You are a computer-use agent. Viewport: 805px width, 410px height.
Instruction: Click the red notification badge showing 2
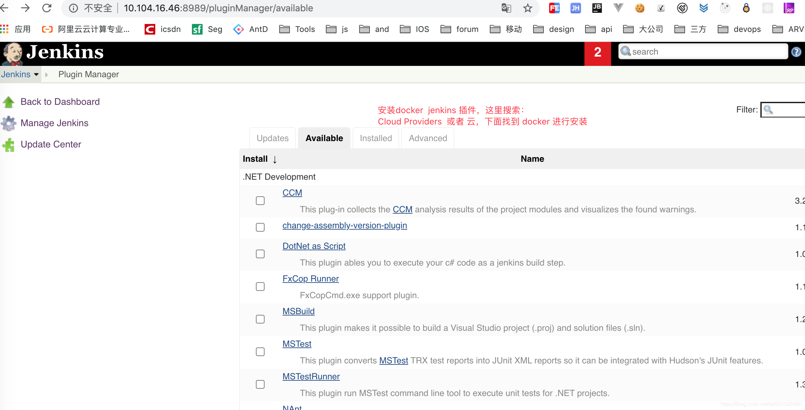coord(597,54)
